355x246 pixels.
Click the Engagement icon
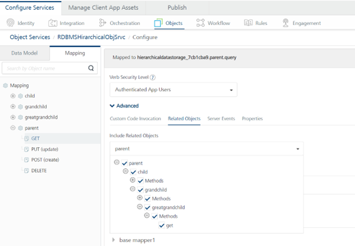tap(286, 23)
